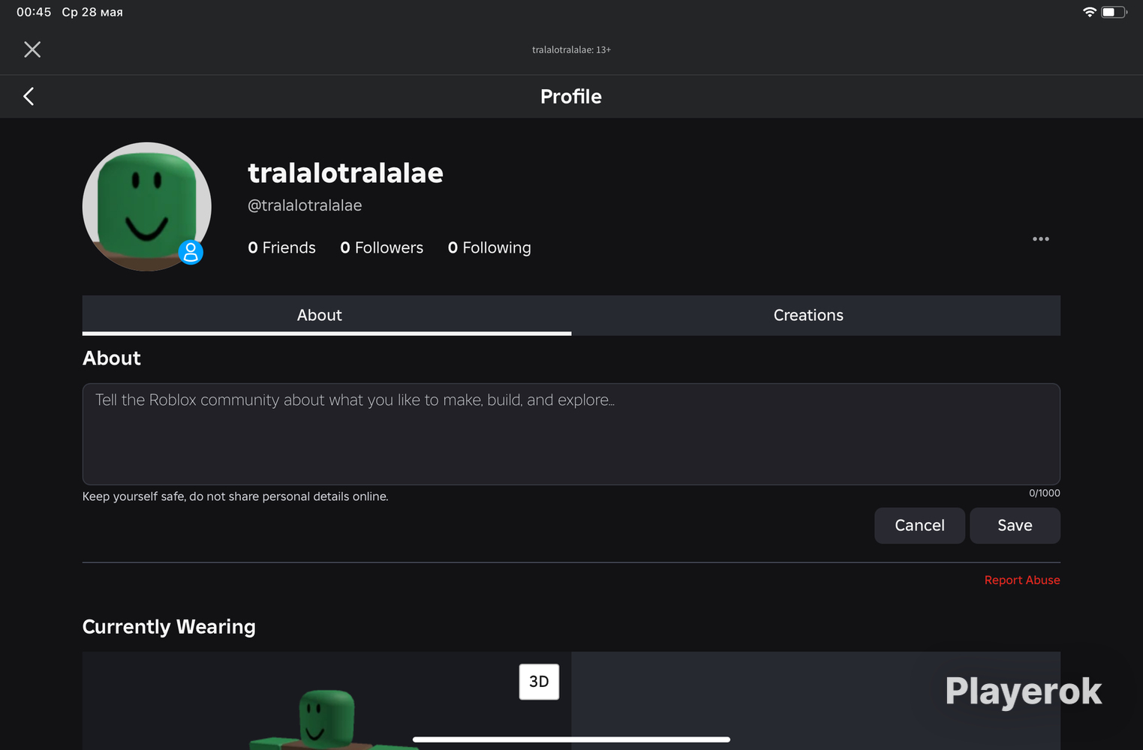View the 0 Following list
1143x750 pixels.
coord(489,248)
